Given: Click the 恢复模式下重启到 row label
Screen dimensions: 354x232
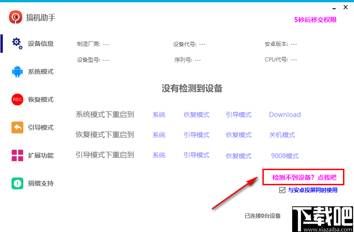Looking at the screenshot, I should pos(105,134).
